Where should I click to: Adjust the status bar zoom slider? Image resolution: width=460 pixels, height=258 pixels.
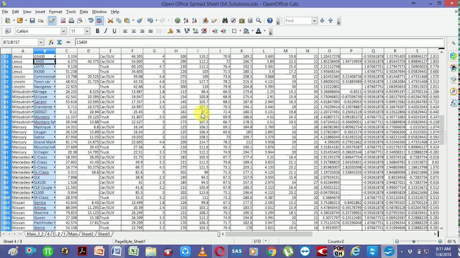point(414,242)
